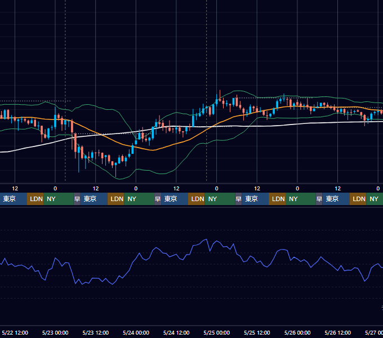The image size is (383, 338).
Task: Select the 早 early session block on 5/26
Action: (x=319, y=199)
